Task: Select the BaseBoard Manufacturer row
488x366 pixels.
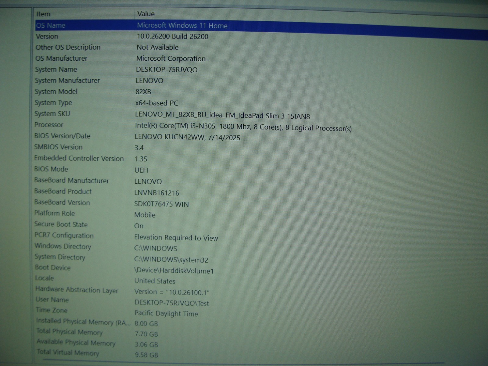Action: coord(71,181)
